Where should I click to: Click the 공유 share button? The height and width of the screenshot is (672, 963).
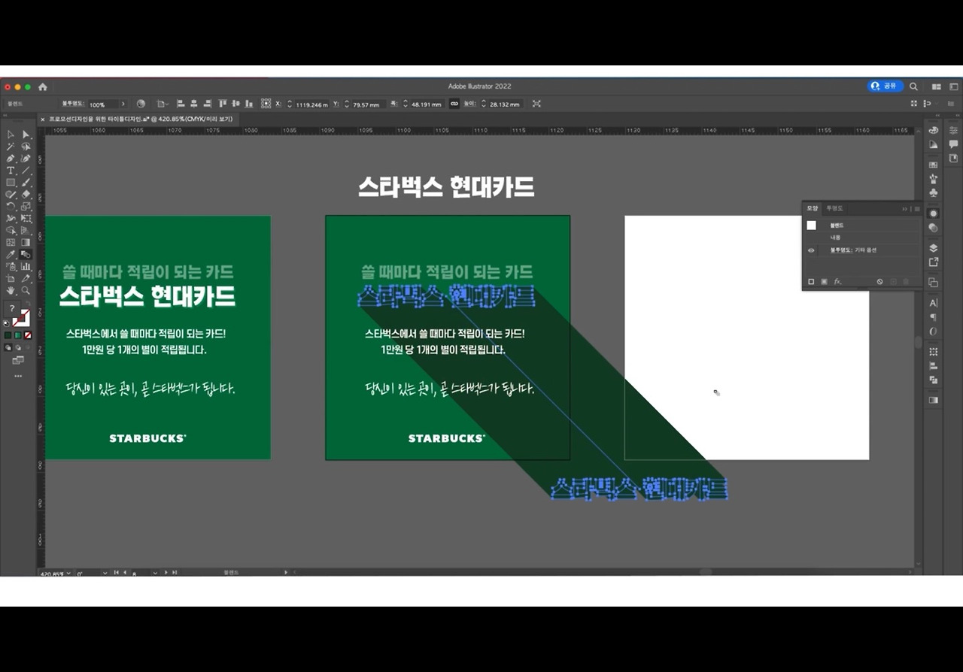point(885,86)
